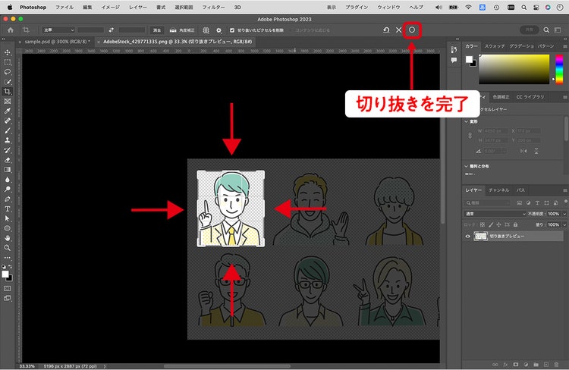Toggle lock all padlock icon

click(516, 225)
